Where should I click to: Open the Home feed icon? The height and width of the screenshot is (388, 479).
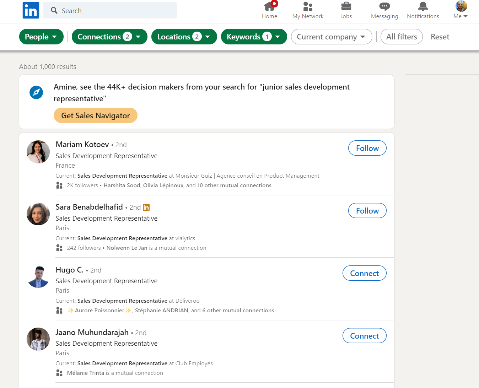(x=269, y=6)
